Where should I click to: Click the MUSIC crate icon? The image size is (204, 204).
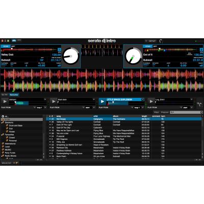point(3,150)
